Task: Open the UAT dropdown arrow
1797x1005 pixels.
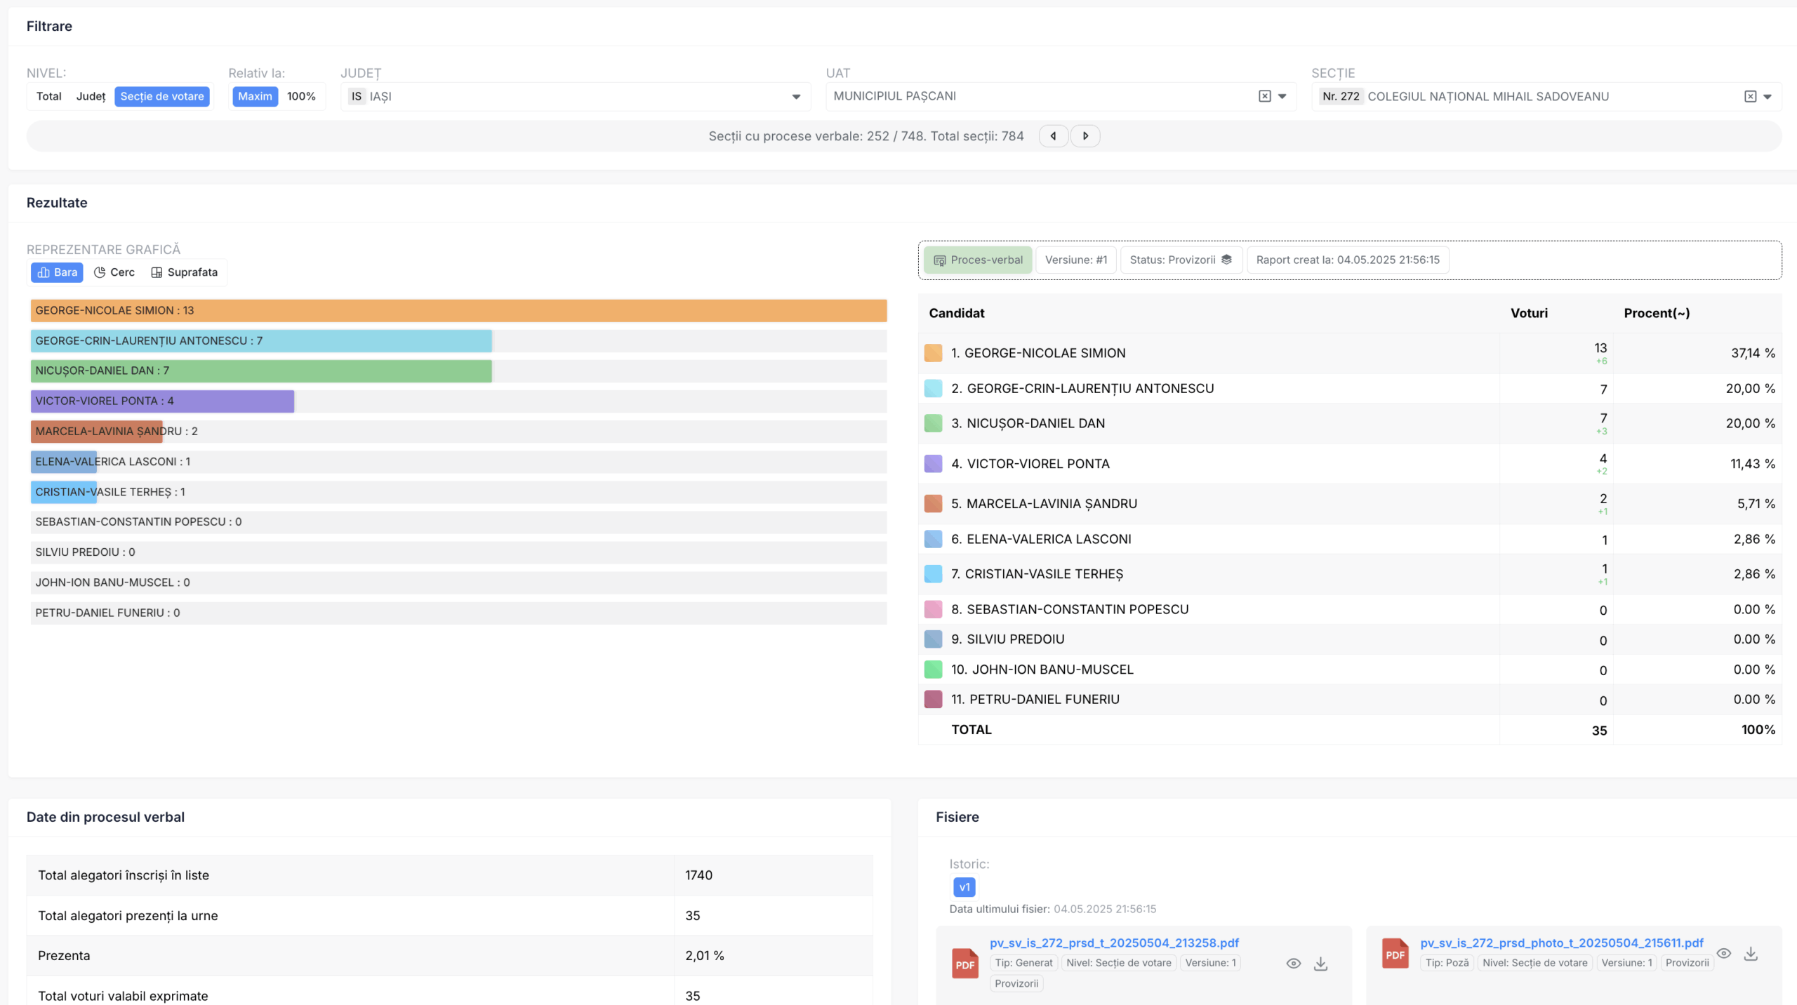Action: (1282, 97)
